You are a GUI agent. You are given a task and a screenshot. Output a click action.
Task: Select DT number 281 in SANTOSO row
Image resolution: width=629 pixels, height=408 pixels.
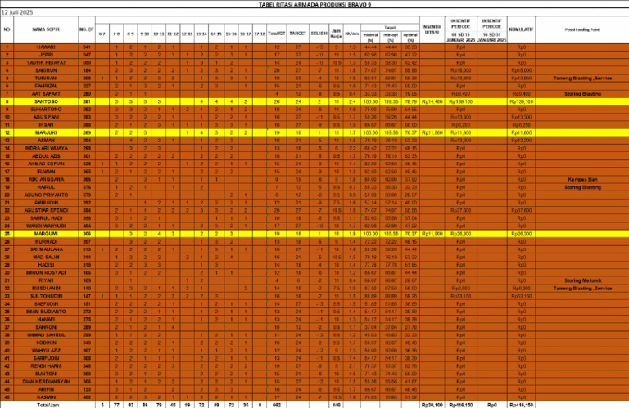(87, 101)
